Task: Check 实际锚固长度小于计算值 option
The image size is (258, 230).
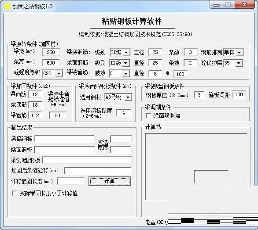Action: tap(15, 193)
